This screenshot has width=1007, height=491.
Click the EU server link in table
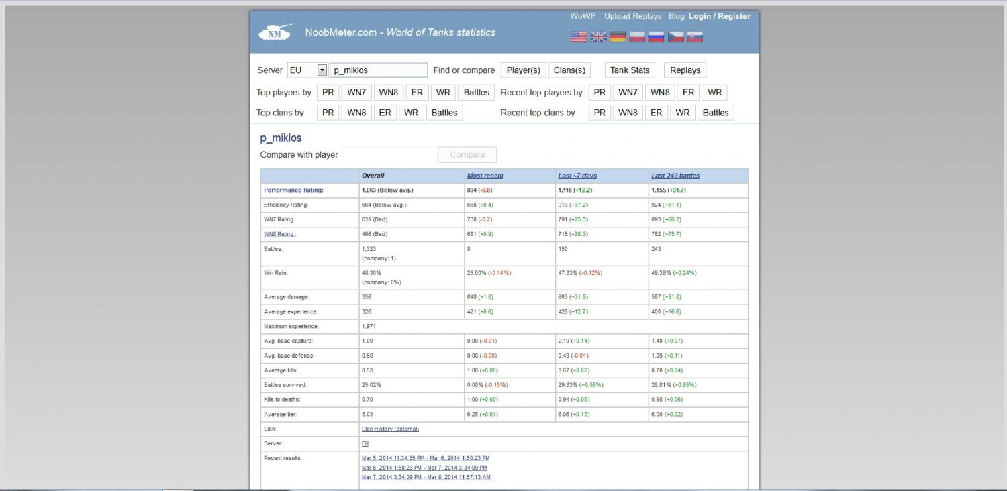(365, 443)
